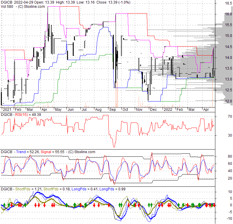233x224 pixels.
Task: Click the '30' level on the RSI scale
Action: [230, 135]
